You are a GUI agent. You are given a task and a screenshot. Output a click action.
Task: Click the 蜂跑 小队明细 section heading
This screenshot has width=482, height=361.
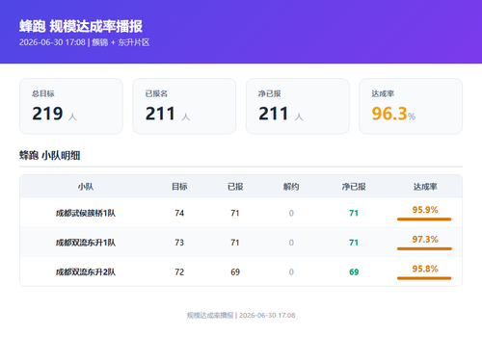tap(49, 155)
